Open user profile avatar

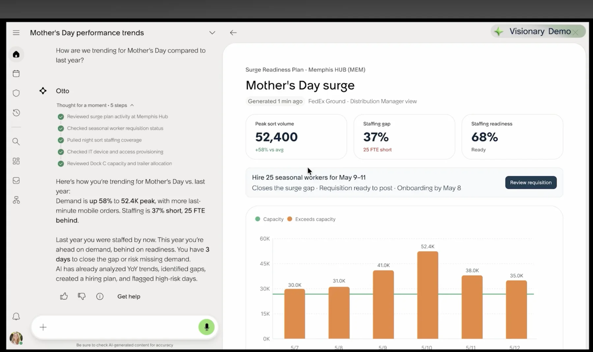tap(16, 338)
